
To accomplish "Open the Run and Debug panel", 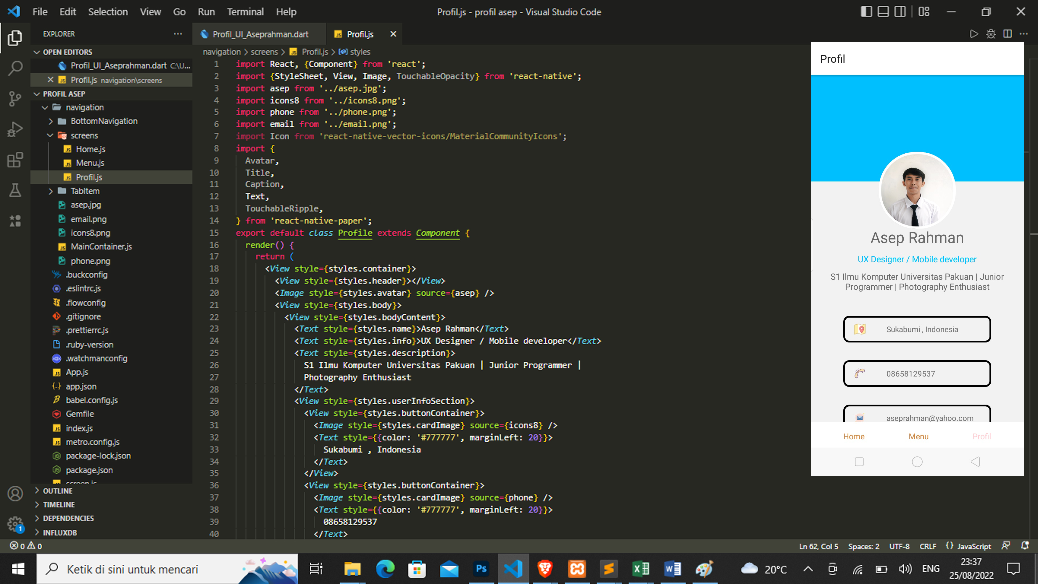I will [15, 129].
